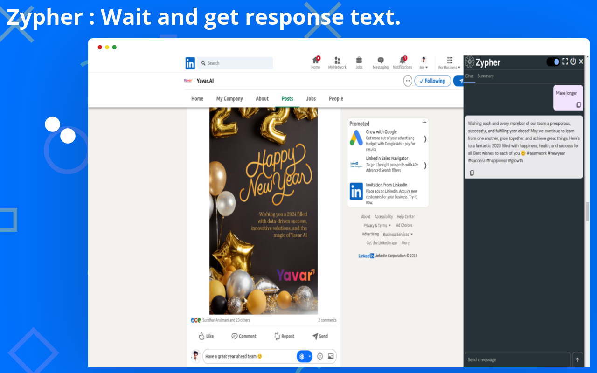Open the Ad Choices footer link

(x=404, y=225)
